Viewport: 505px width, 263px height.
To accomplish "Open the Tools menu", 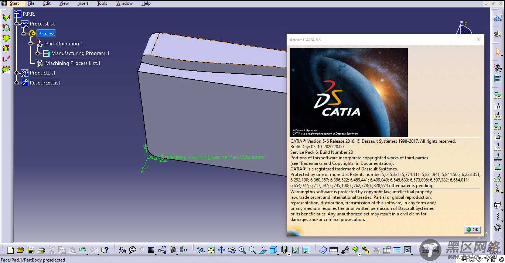I will (102, 3).
